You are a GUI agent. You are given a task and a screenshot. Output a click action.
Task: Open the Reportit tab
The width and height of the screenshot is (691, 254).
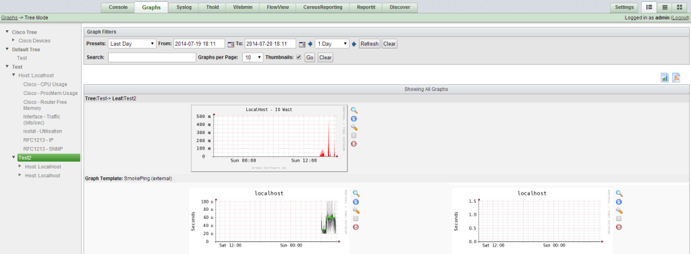366,7
